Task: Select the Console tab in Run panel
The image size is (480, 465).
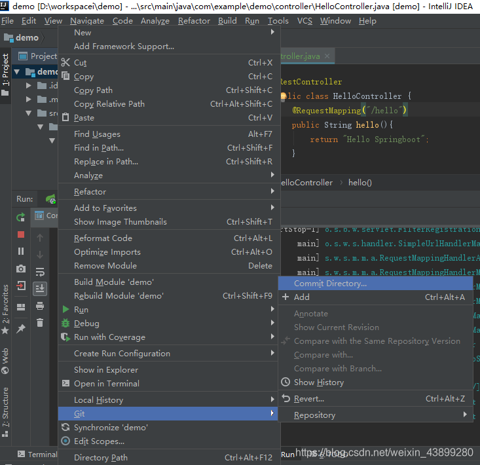Action: coord(46,216)
